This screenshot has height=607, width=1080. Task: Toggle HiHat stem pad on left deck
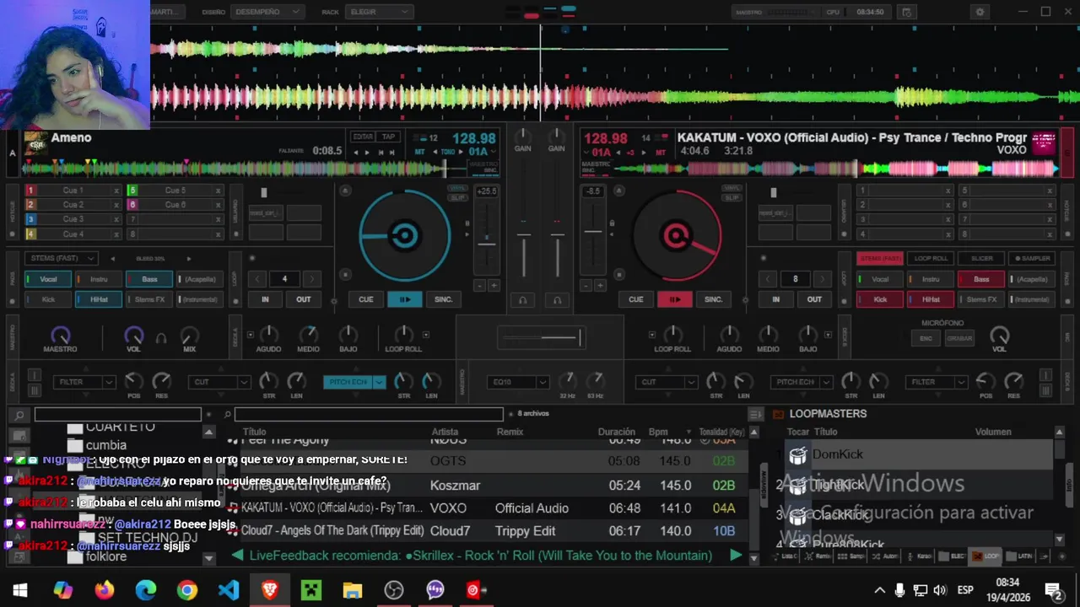(99, 299)
